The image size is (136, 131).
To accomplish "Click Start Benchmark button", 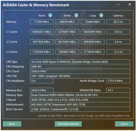I will [68, 124].
